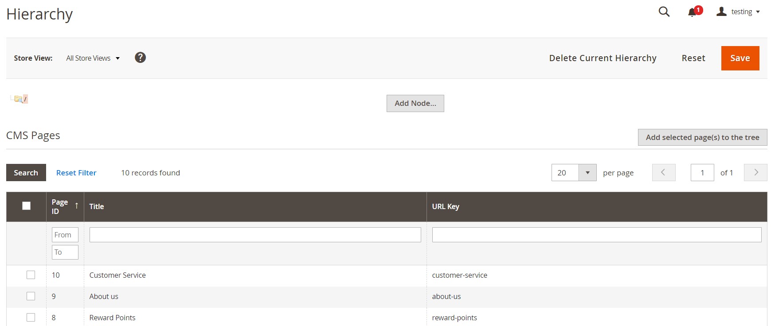Focus the Title filter input field
The height and width of the screenshot is (326, 771).
[x=255, y=235]
